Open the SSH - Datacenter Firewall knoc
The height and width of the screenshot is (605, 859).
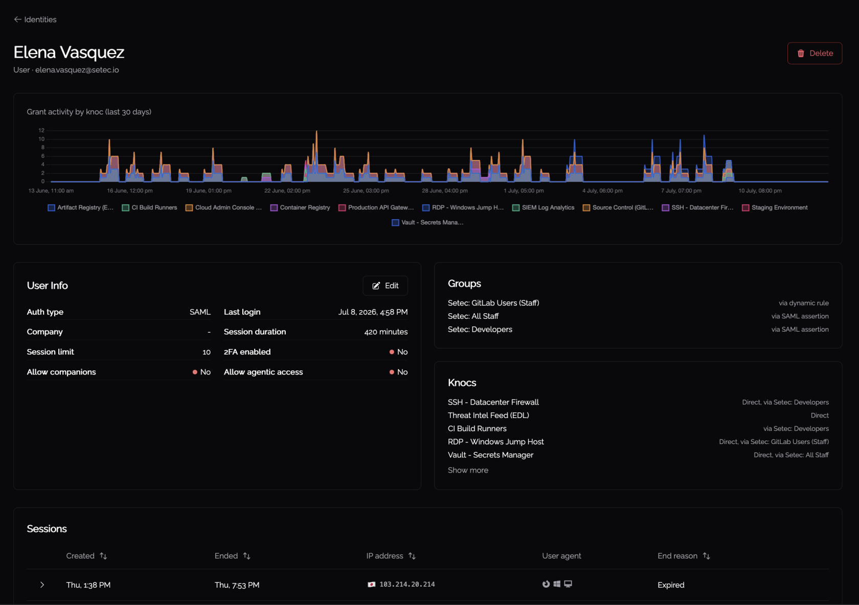pyautogui.click(x=493, y=402)
